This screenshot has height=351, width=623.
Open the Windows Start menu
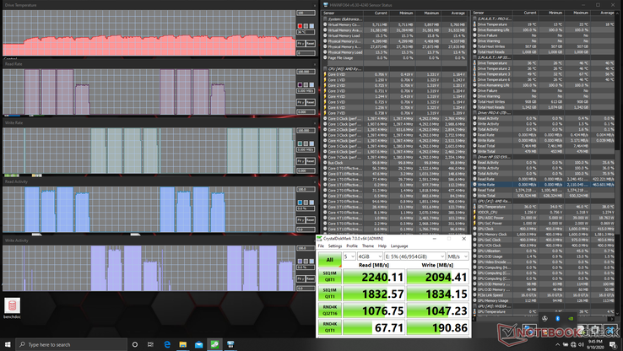pos(8,344)
